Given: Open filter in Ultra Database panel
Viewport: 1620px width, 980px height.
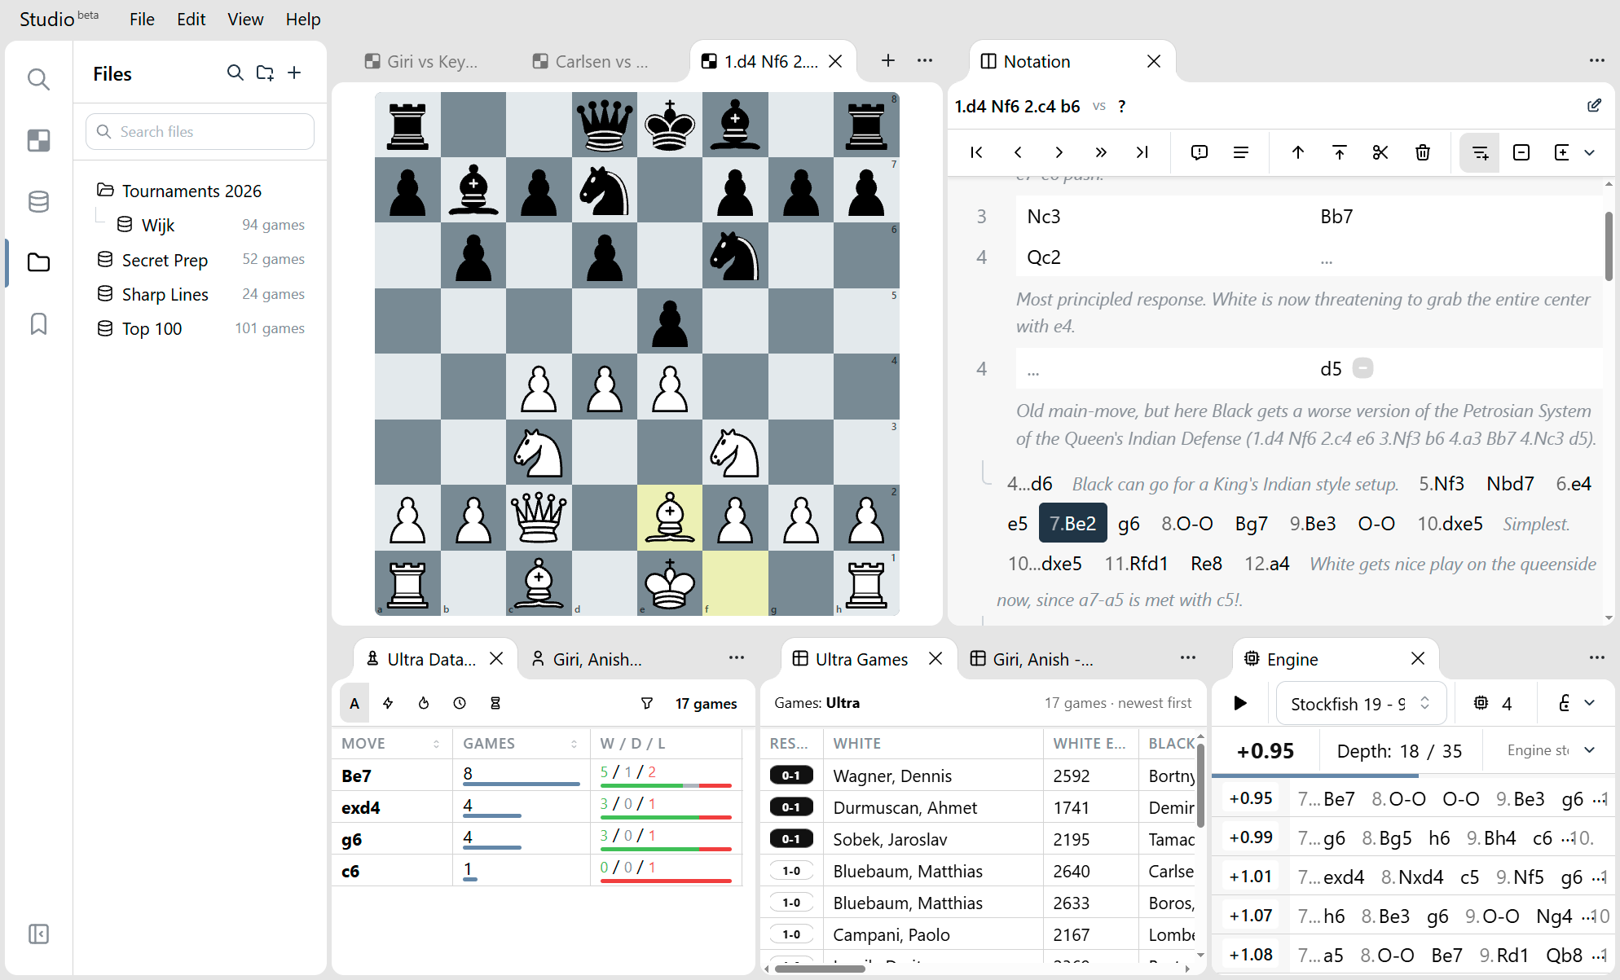Looking at the screenshot, I should [647, 703].
